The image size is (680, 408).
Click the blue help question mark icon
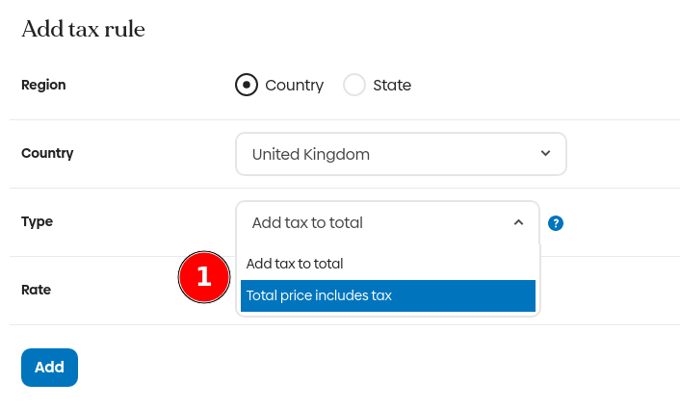[x=556, y=223]
